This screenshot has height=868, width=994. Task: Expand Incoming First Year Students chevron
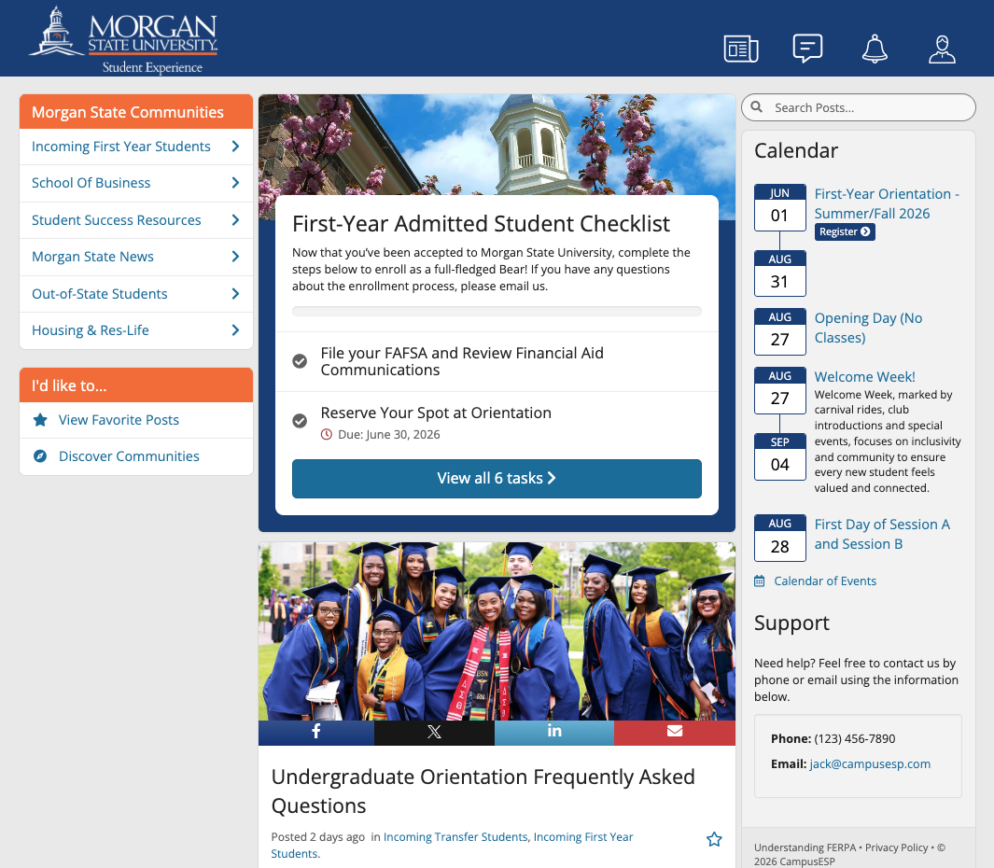pos(235,147)
